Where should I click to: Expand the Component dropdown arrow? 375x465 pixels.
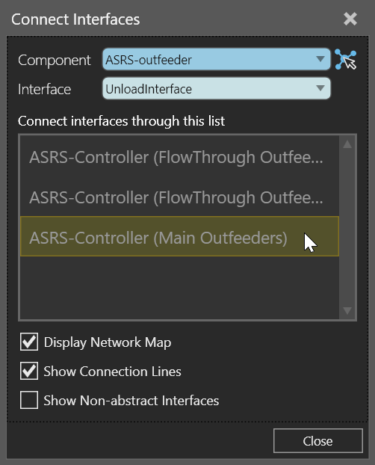pos(320,59)
